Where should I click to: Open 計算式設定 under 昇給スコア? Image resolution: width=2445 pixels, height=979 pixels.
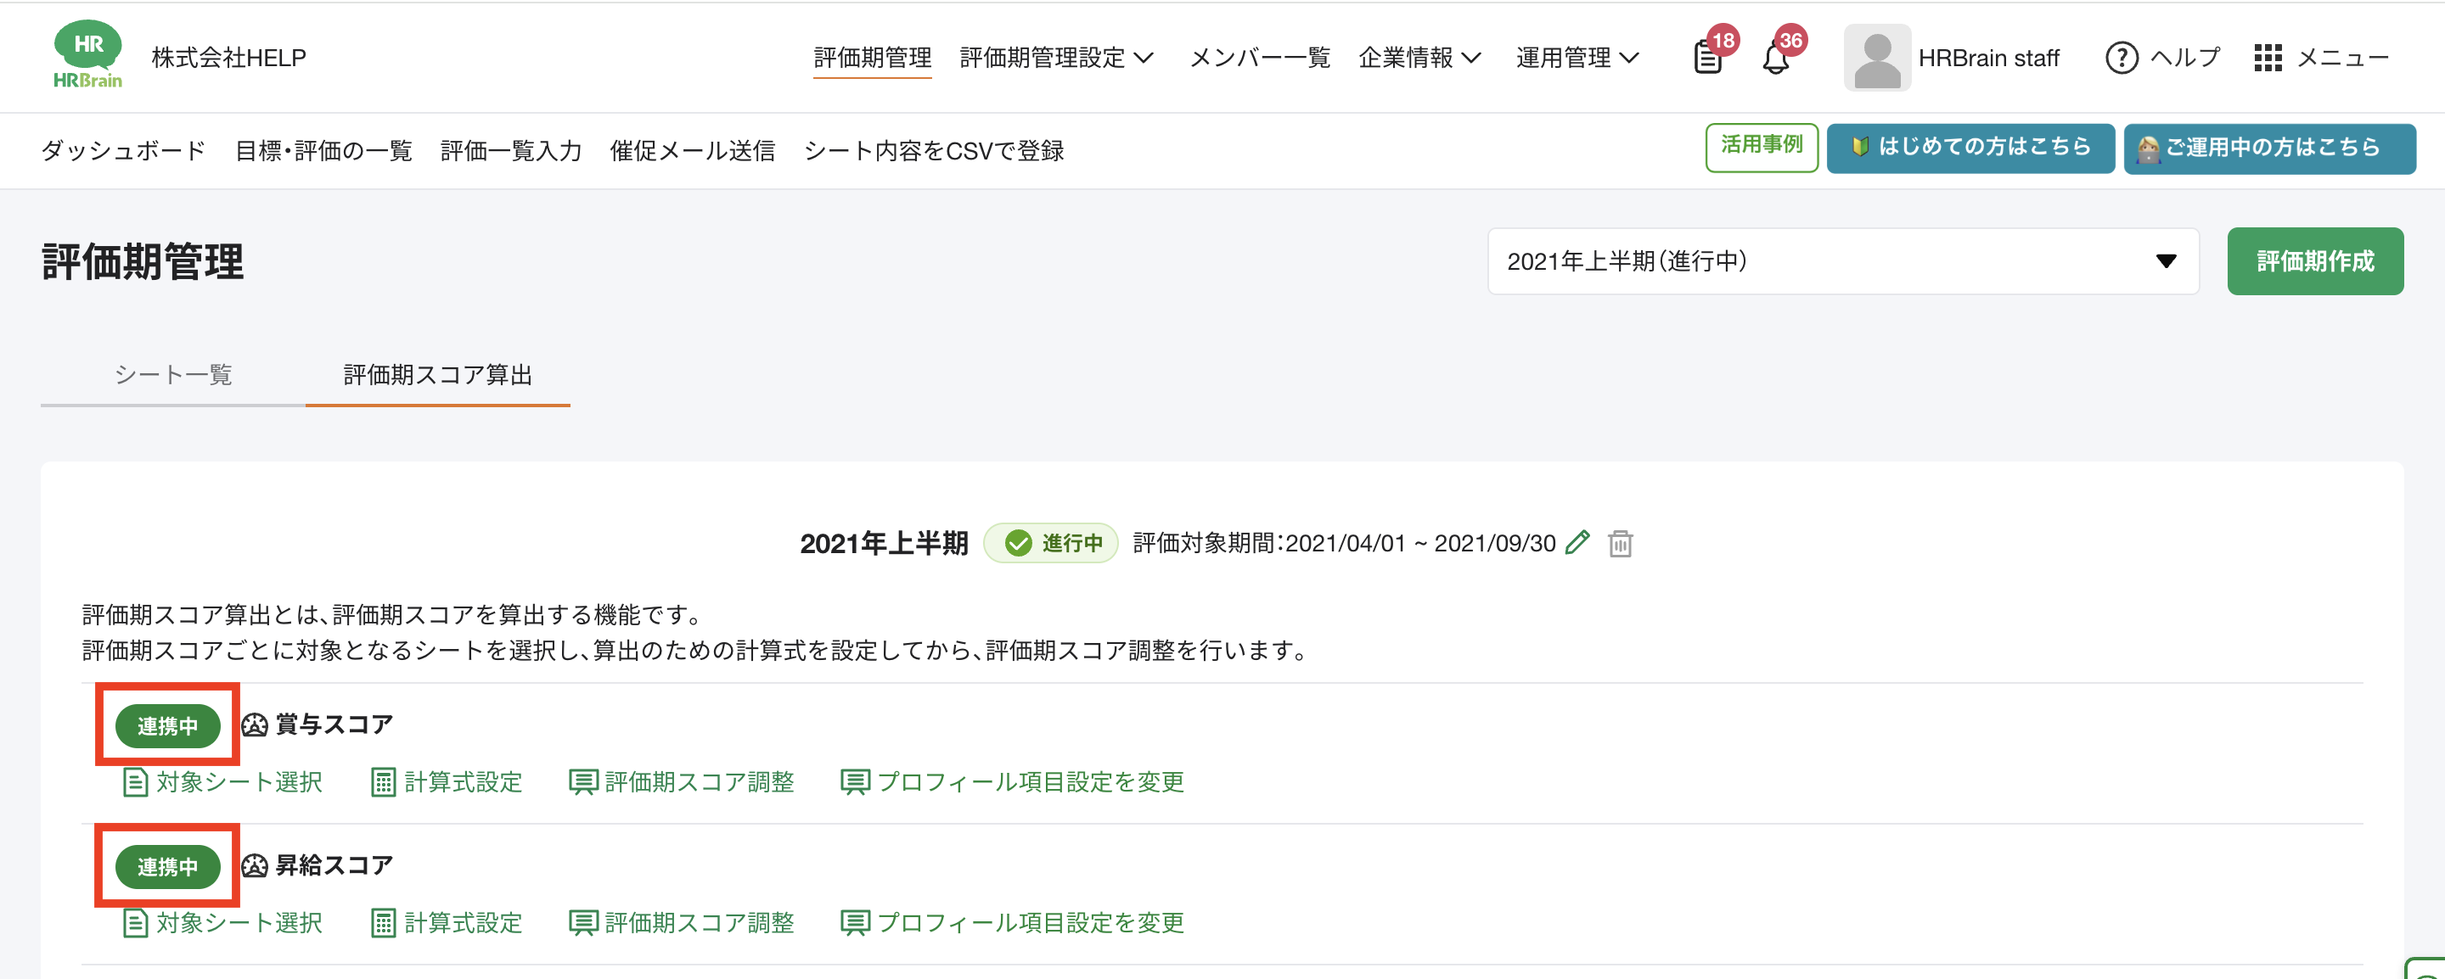click(447, 922)
